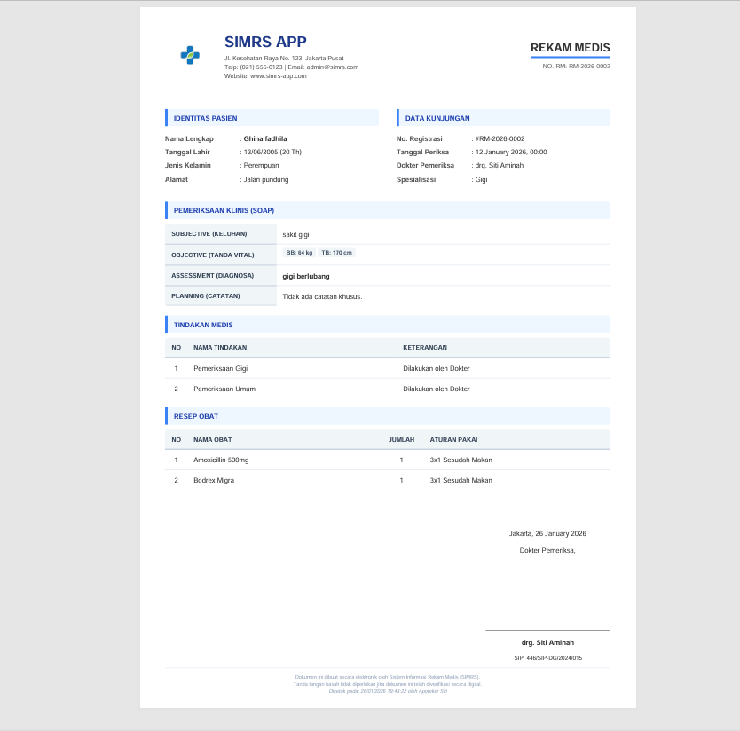The width and height of the screenshot is (740, 731).
Task: Select the BB: 64 kg vitals badge
Action: (300, 252)
